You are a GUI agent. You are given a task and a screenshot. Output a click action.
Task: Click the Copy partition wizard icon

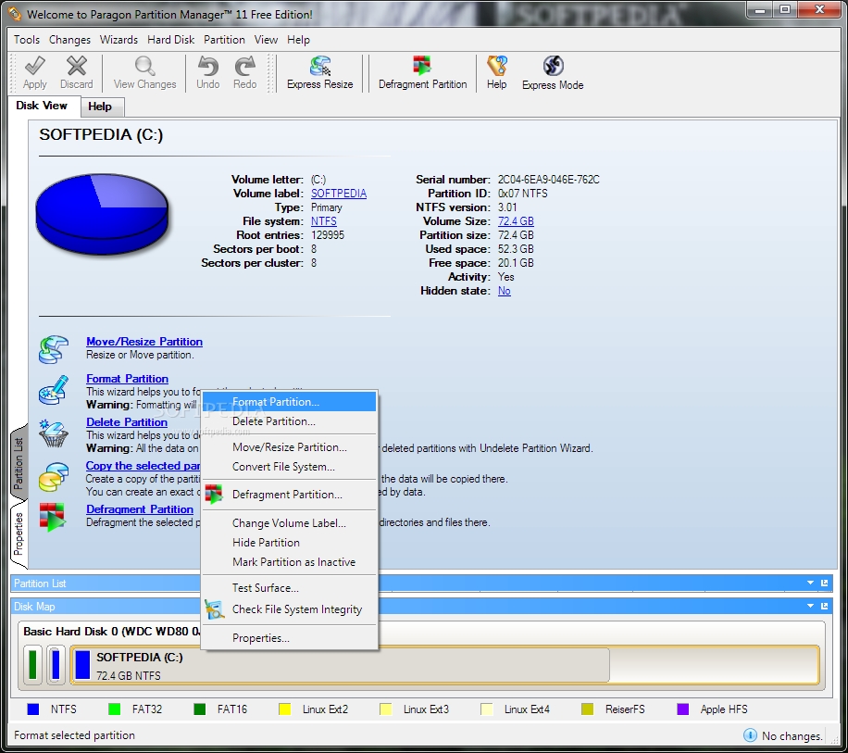(x=53, y=477)
